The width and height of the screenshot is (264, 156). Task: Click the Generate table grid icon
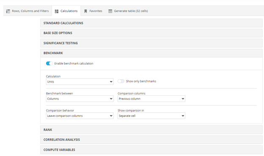(110, 11)
